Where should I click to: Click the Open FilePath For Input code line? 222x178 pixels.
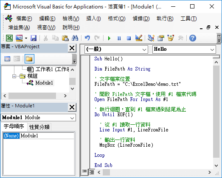click(x=131, y=99)
